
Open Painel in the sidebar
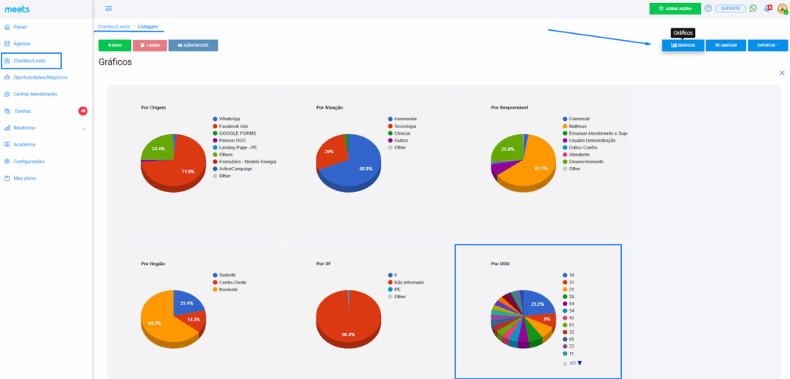pyautogui.click(x=21, y=27)
